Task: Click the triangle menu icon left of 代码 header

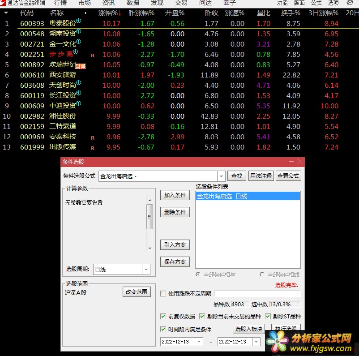Action: click(x=6, y=13)
